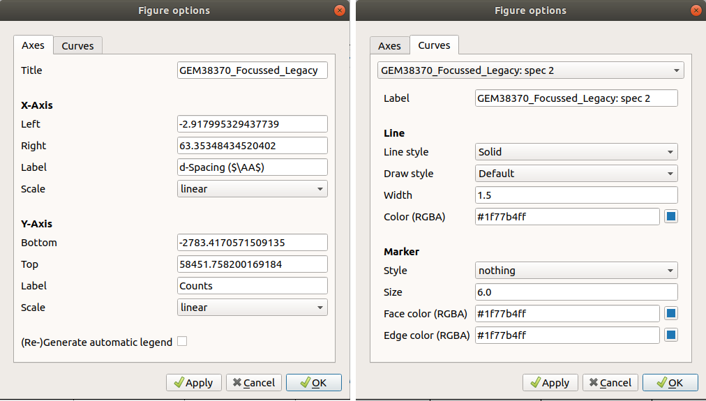Close the Figure options dialog showing Axes settings
Viewport: 706px width, 401px height.
(x=340, y=10)
